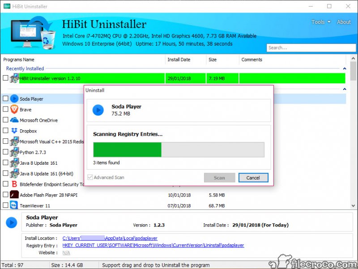The height and width of the screenshot is (269, 358).
Task: Click the Microsoft OneDrive cloud icon
Action: [14, 120]
